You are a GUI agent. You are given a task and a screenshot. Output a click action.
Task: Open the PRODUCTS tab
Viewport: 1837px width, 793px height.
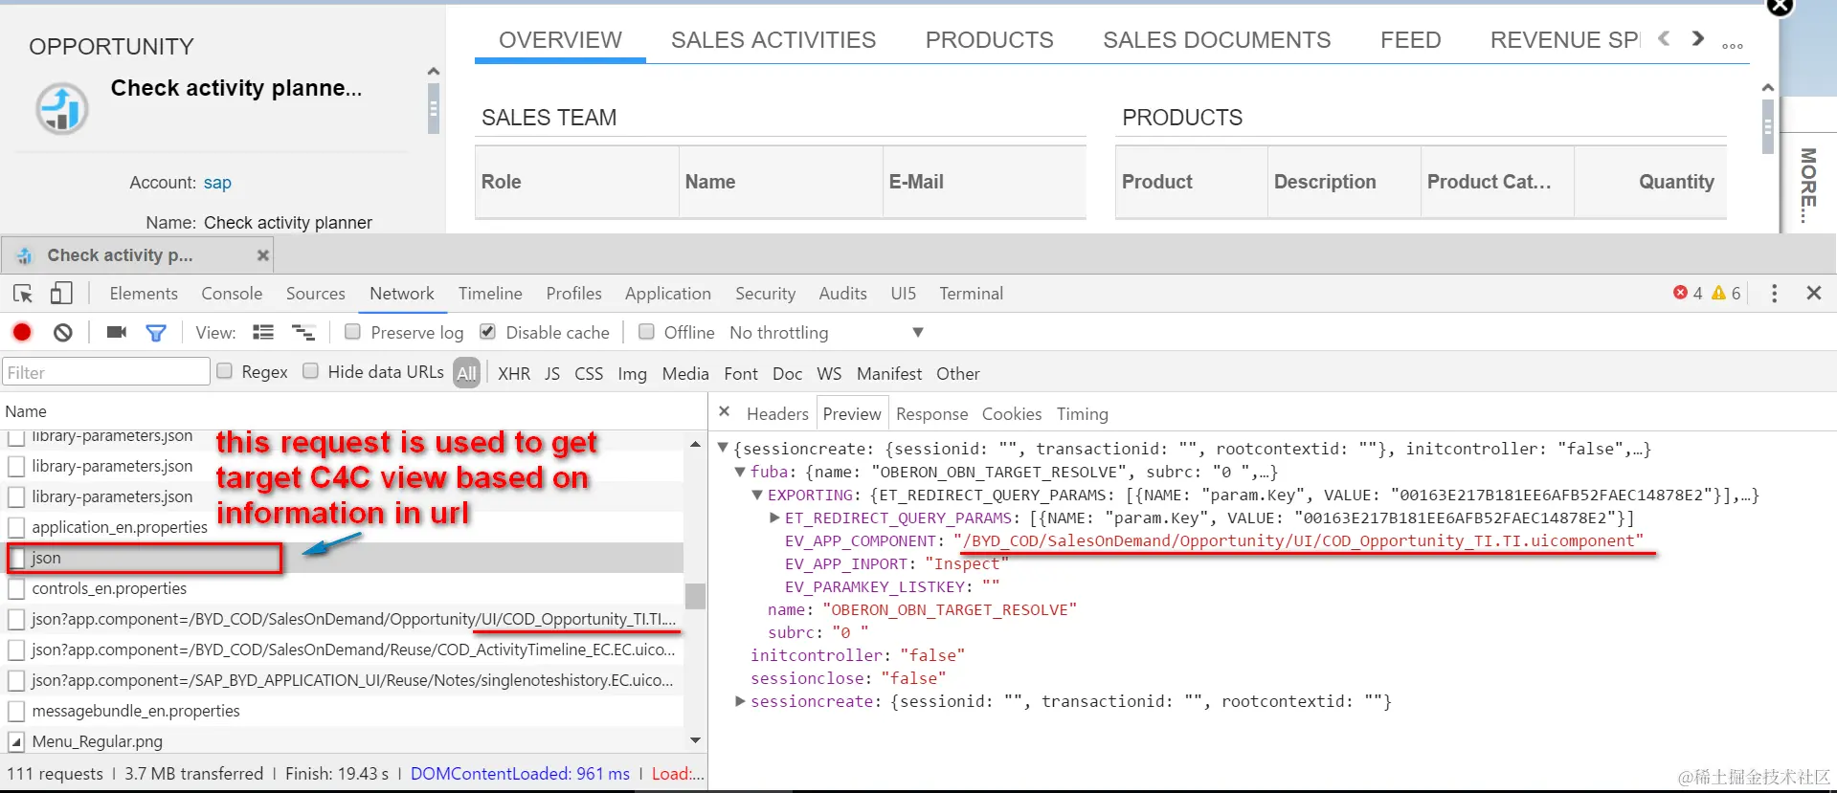click(989, 40)
